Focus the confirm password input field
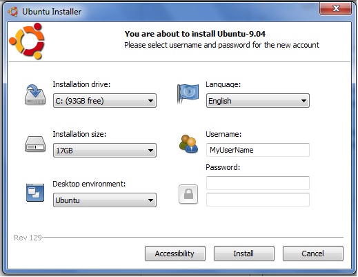The width and height of the screenshot is (358, 277). [x=258, y=200]
